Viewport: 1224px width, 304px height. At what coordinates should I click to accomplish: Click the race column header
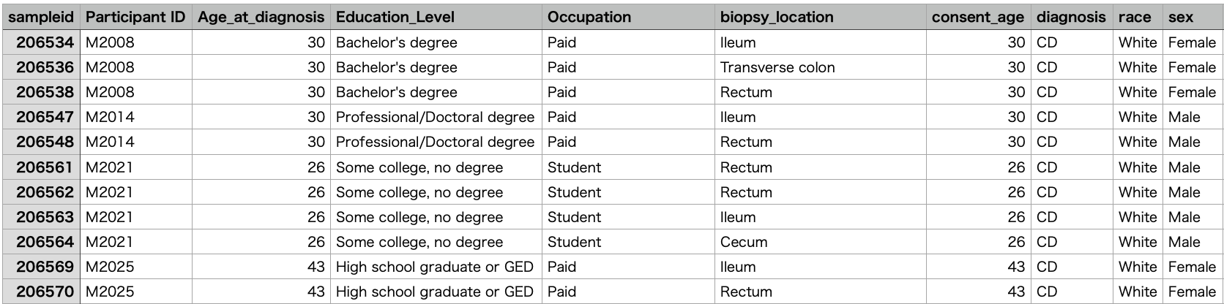tap(1135, 17)
